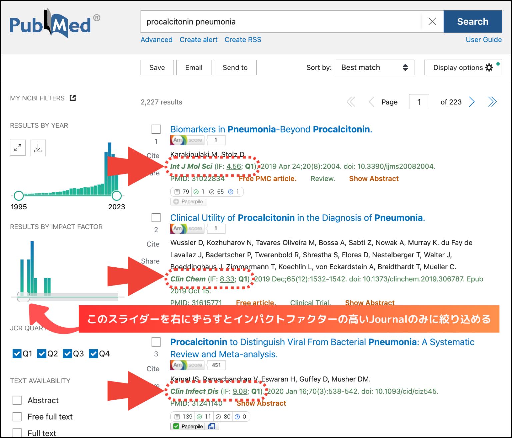This screenshot has height=438, width=512.
Task: Click inside the procalcitonin pneumonia search field
Action: pos(267,21)
